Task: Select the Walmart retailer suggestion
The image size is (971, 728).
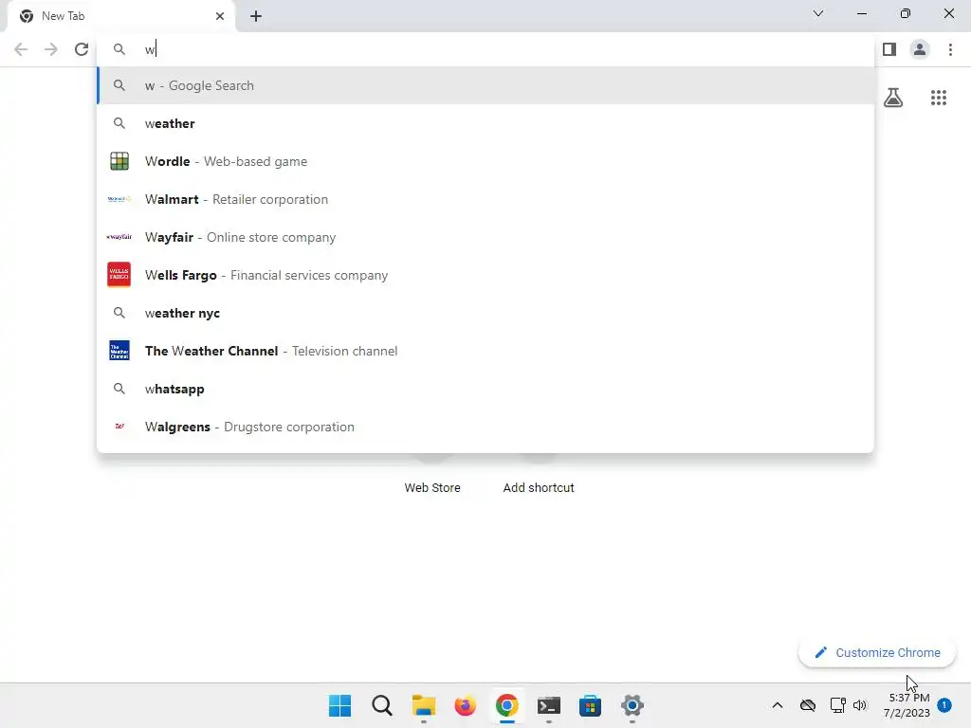Action: tap(485, 199)
